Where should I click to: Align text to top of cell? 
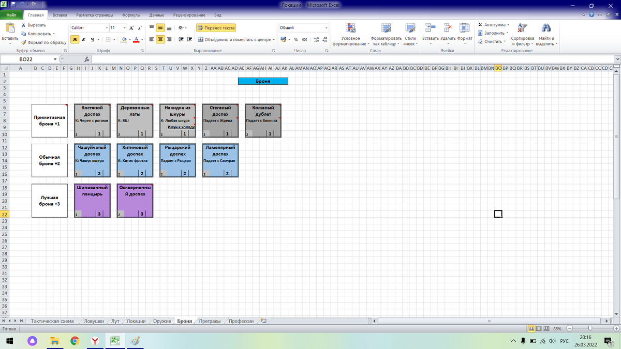click(152, 27)
